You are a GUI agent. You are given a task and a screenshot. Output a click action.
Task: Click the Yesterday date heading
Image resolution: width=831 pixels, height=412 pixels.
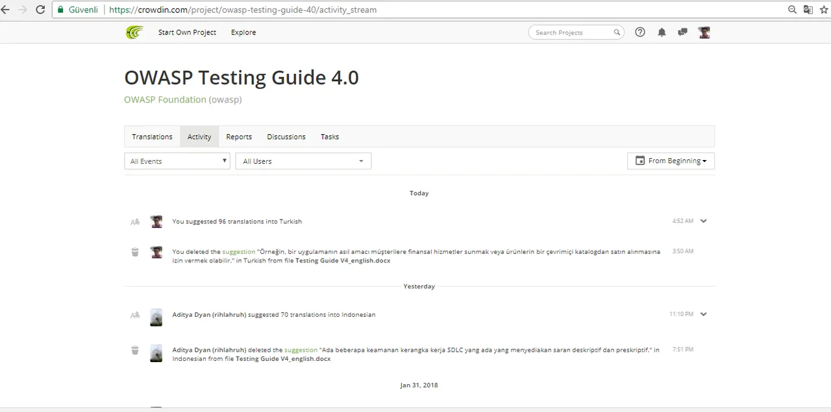click(419, 286)
